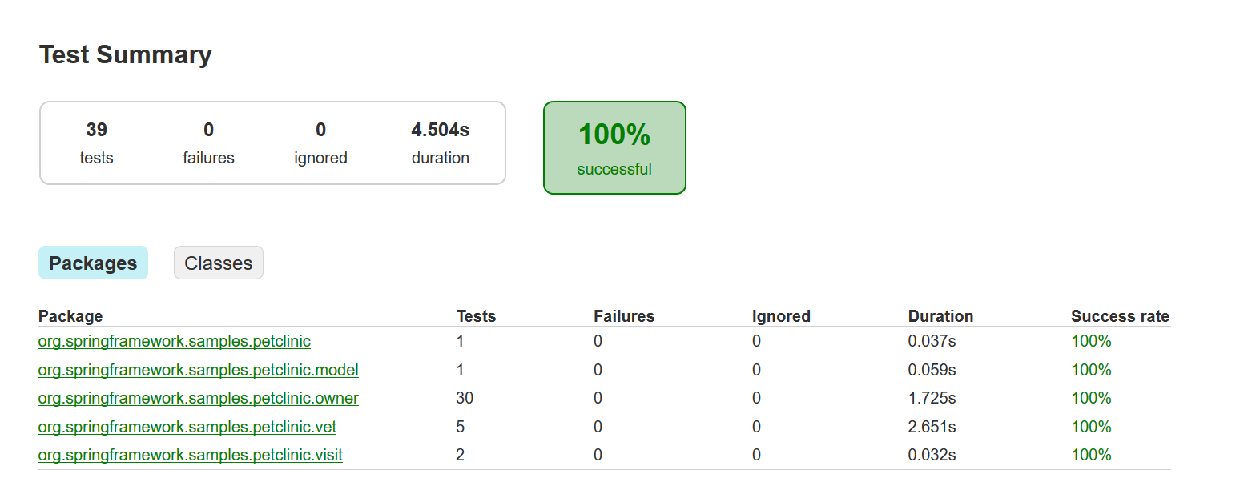Click the 39 tests counter

point(96,142)
